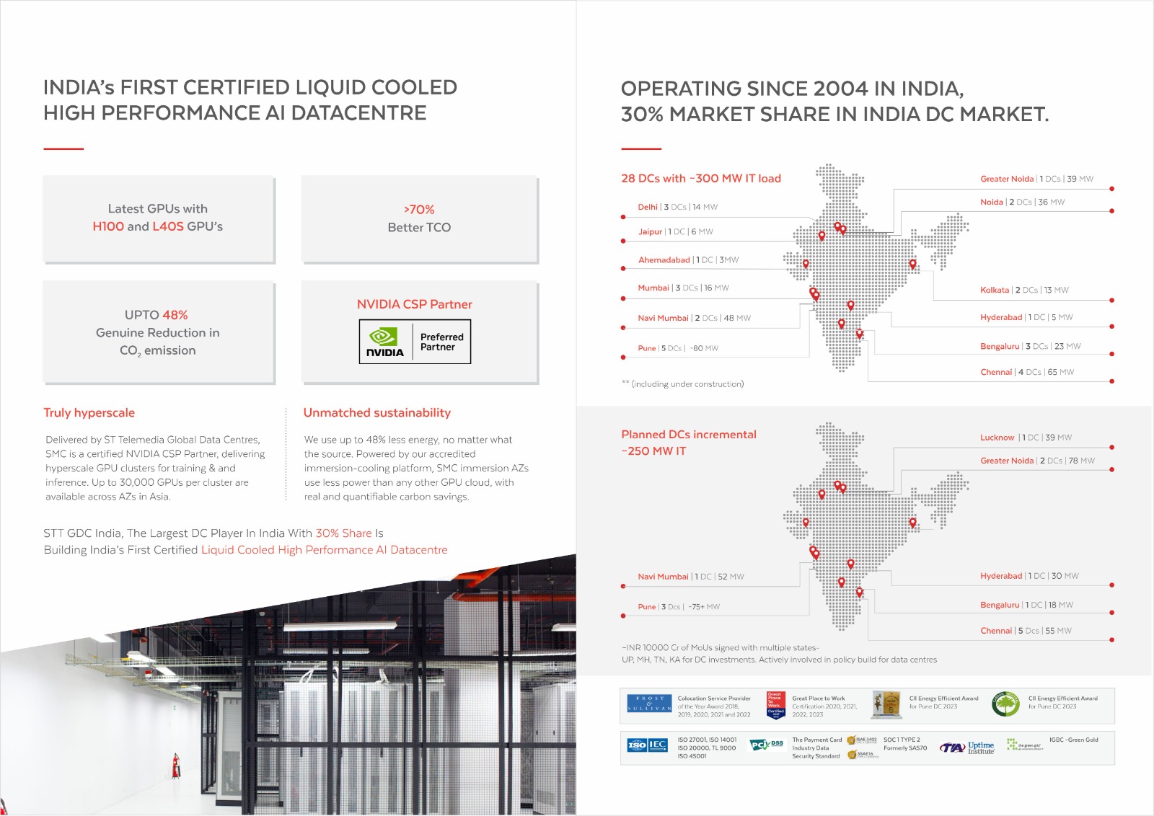Select the 'Latest GPUs with H100 and L40S' card
This screenshot has height=816, width=1154.
(158, 218)
